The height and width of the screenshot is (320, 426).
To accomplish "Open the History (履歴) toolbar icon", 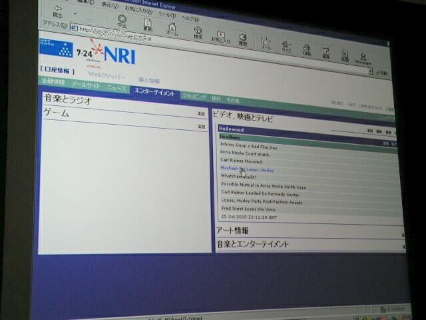I will (244, 38).
